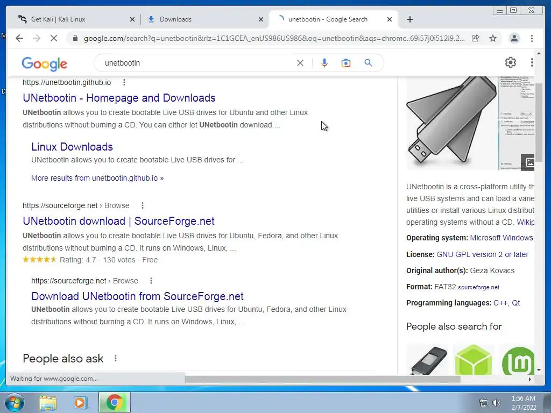Open a new tab with the plus button
Image resolution: width=551 pixels, height=413 pixels.
point(409,19)
